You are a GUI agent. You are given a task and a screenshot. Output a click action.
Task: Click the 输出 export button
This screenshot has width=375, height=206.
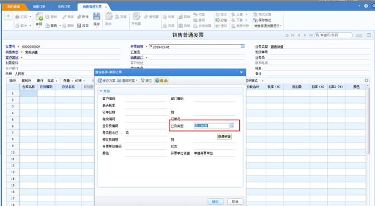(21, 26)
